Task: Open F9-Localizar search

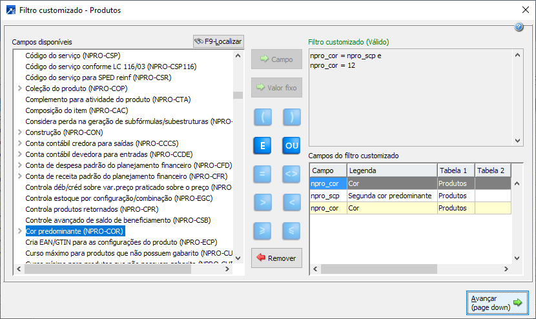Action: pyautogui.click(x=218, y=41)
